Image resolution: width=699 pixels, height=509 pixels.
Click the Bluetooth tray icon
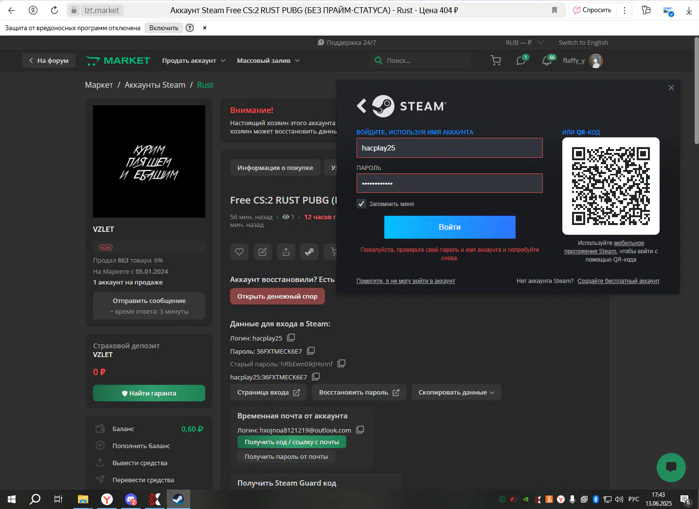pyautogui.click(x=595, y=499)
